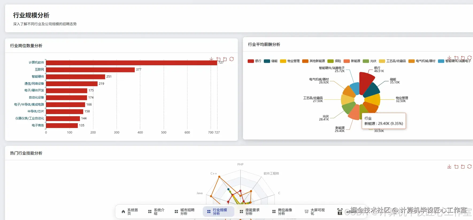The height and width of the screenshot is (220, 473).
Task: Click the 电气机械/器材 26.92K pie label
Action: tap(319, 81)
